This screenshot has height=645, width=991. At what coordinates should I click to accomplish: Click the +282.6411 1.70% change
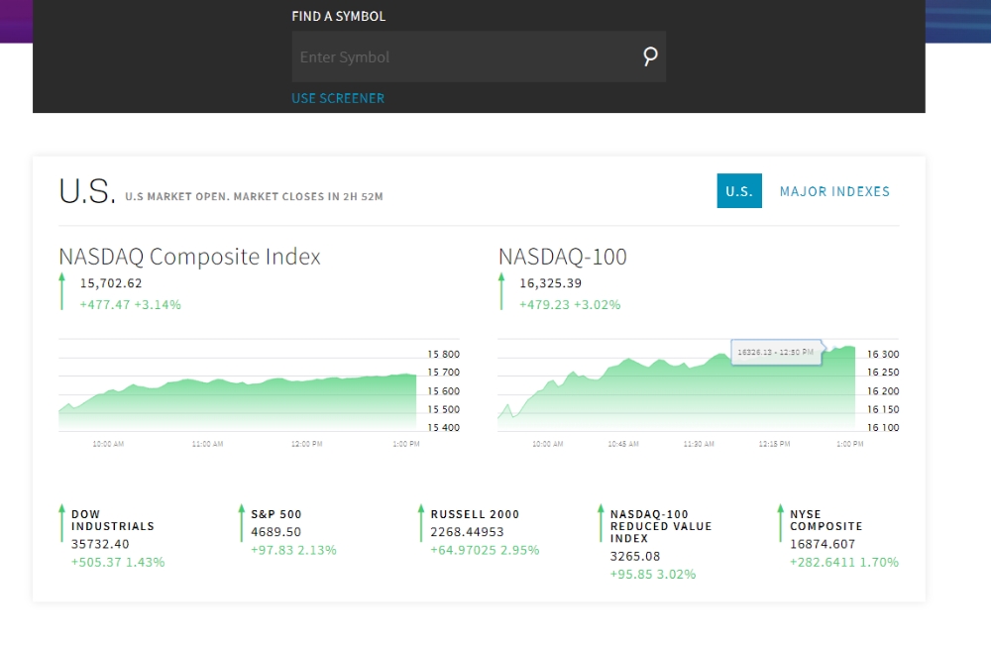coord(844,562)
